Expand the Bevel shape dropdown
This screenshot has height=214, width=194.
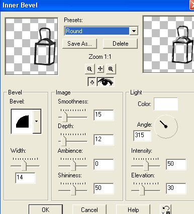[x=37, y=122]
